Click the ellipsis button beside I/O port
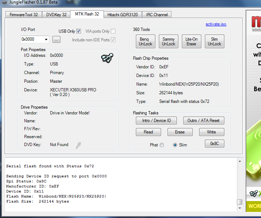 coord(56,40)
